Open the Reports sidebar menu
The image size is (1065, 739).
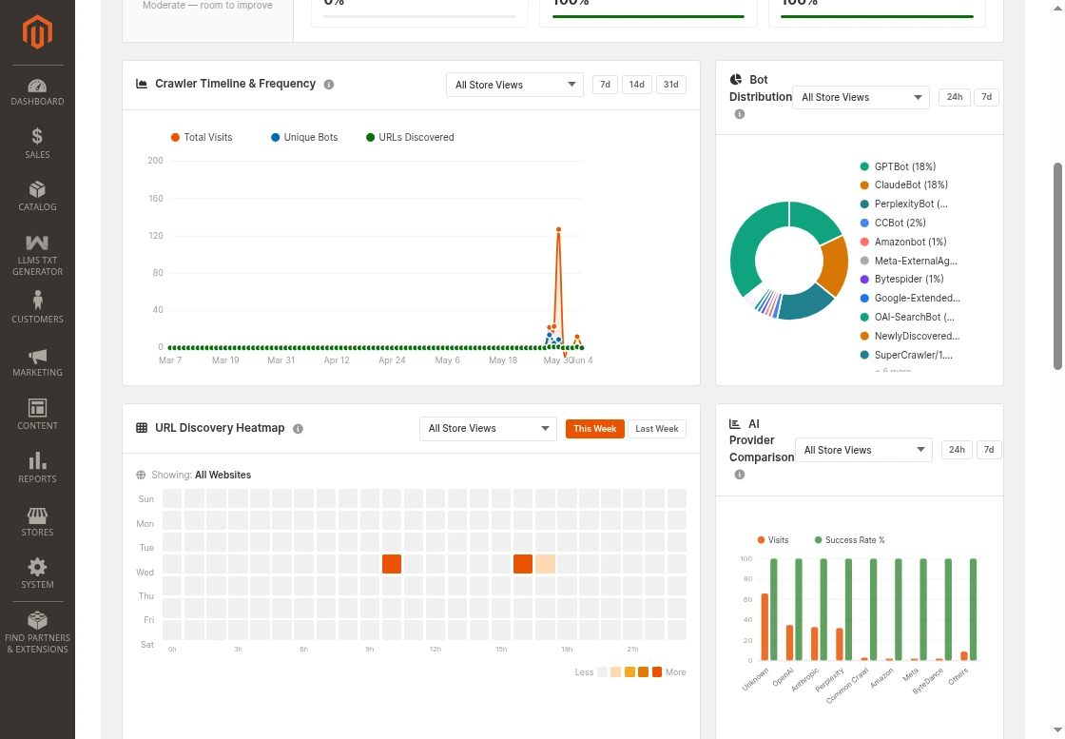pos(37,468)
